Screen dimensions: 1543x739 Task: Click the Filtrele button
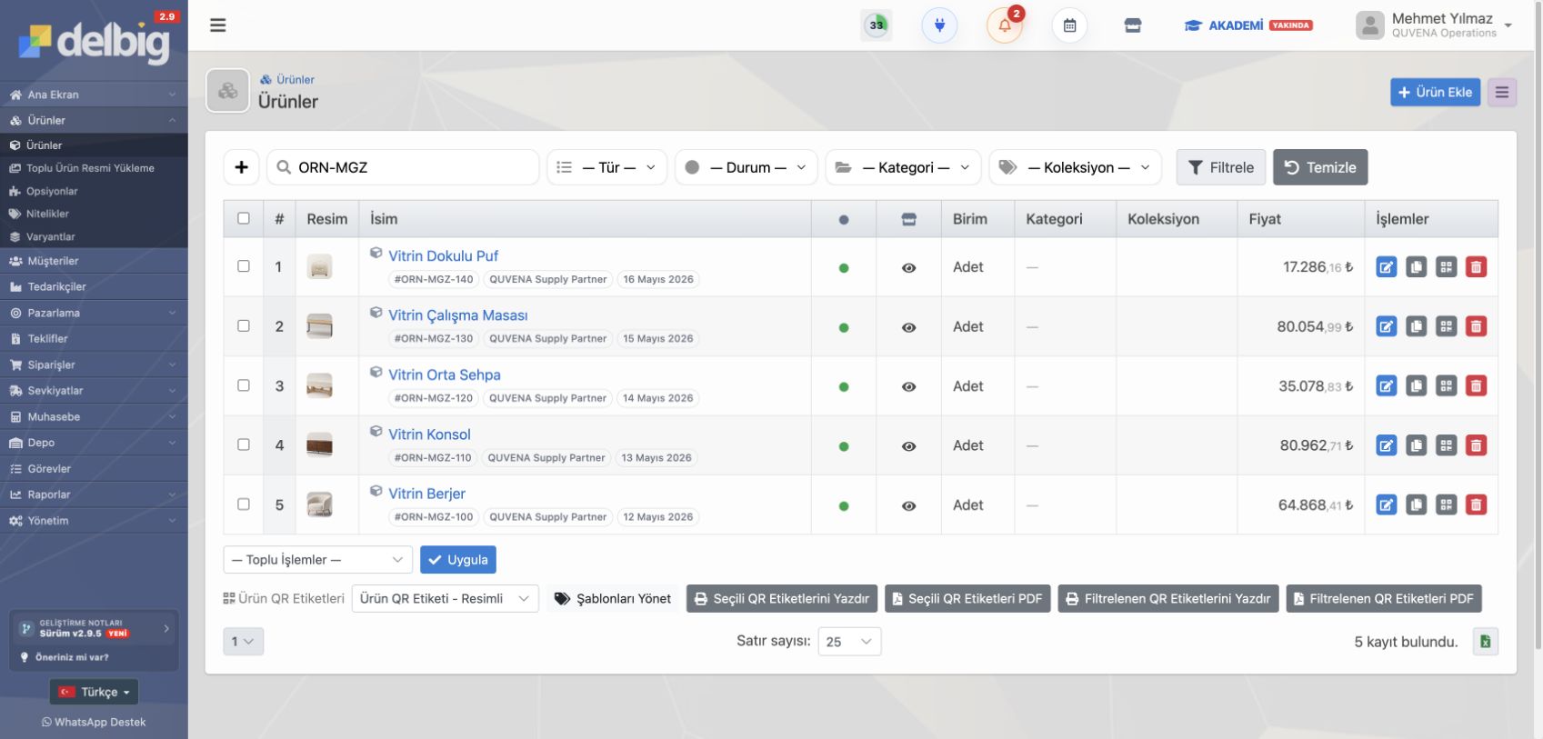click(x=1221, y=167)
